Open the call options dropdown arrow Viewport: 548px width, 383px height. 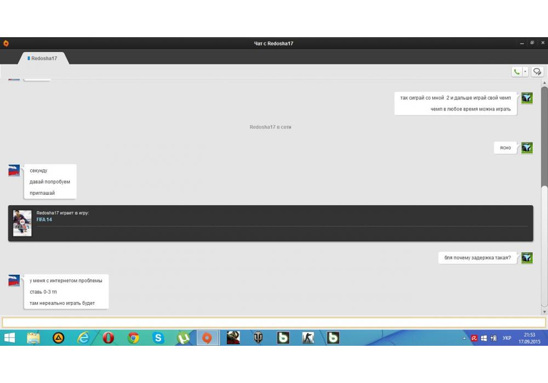point(525,72)
